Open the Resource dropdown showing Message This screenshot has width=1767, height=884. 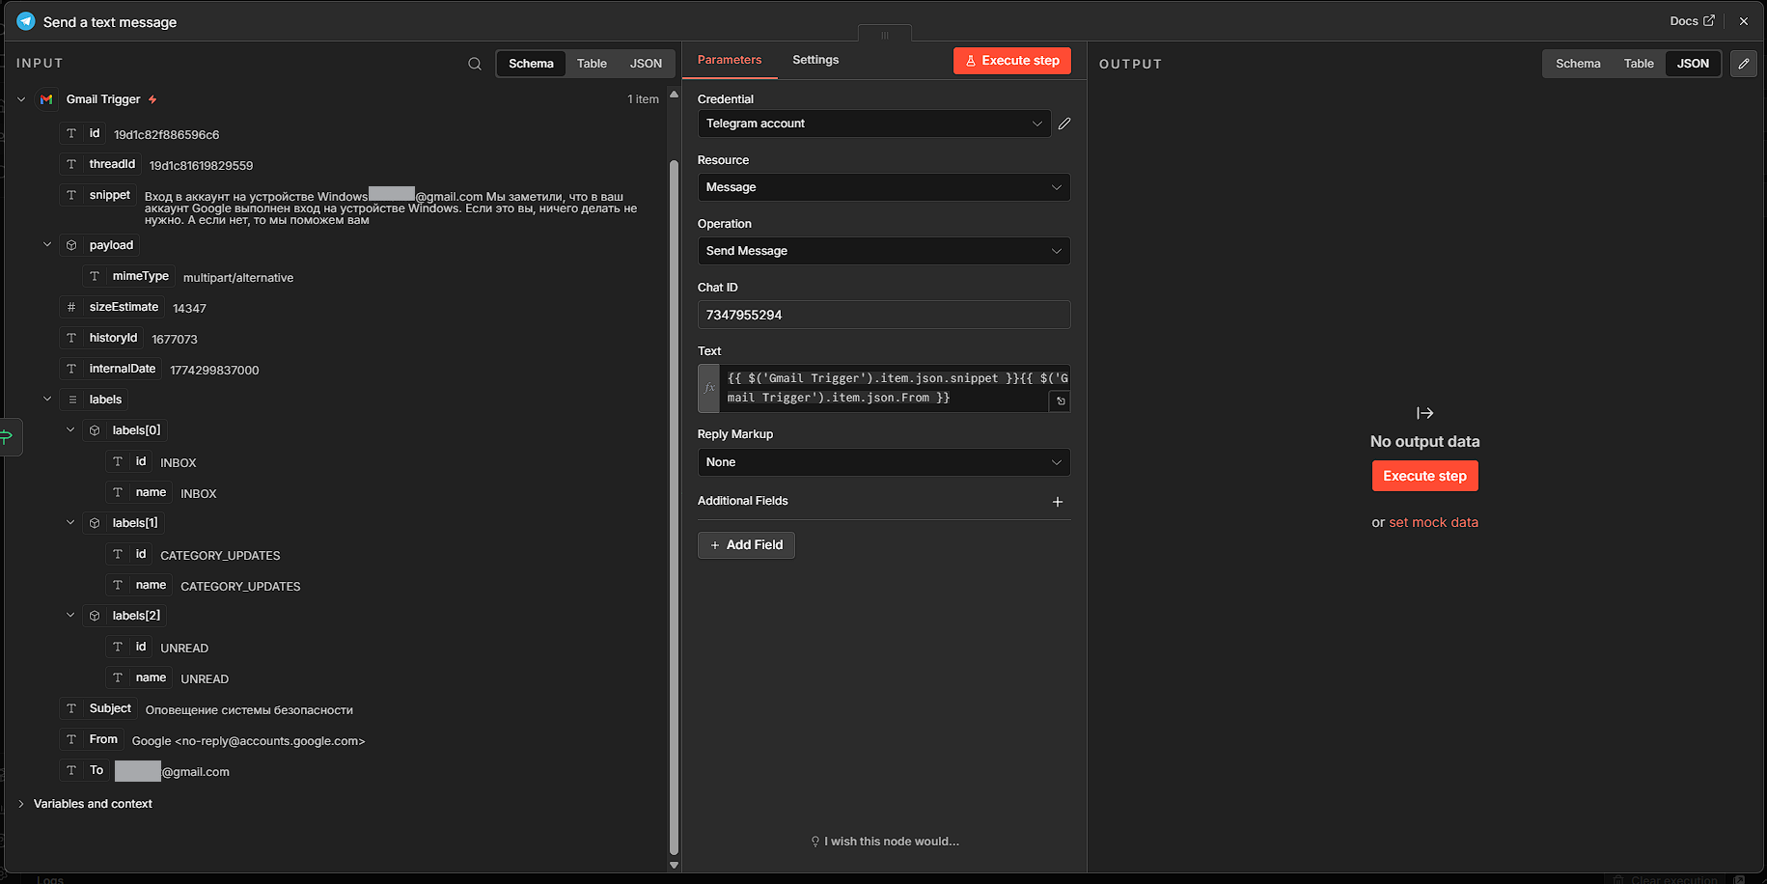[883, 187]
